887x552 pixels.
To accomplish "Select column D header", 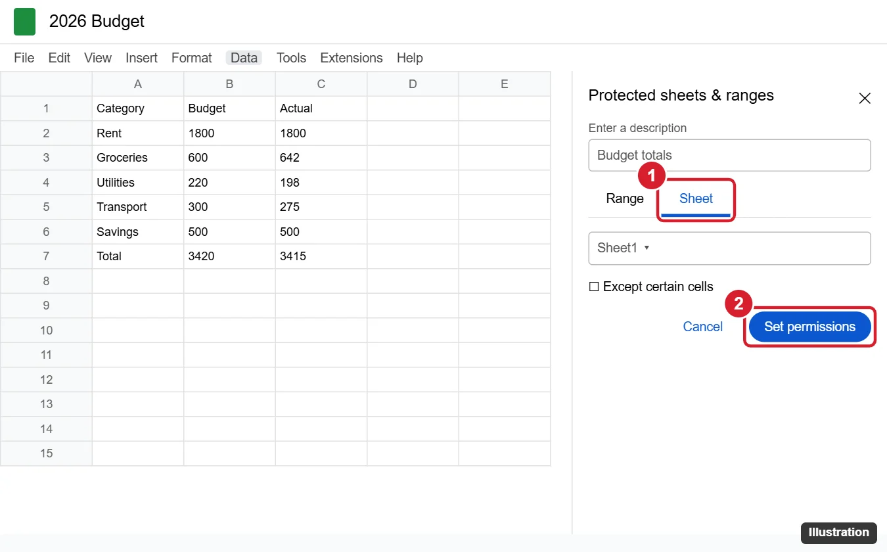I will 413,84.
